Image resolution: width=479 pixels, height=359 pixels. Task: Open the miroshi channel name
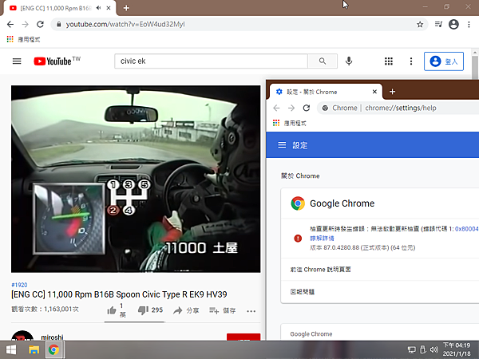[52, 337]
